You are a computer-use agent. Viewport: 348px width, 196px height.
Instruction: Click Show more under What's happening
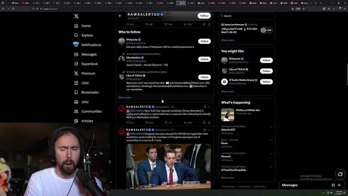(228, 178)
